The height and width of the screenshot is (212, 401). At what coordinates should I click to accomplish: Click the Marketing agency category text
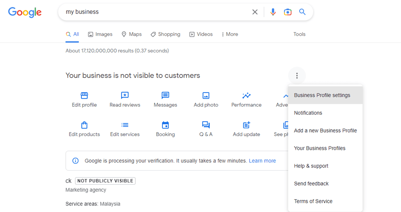click(86, 190)
